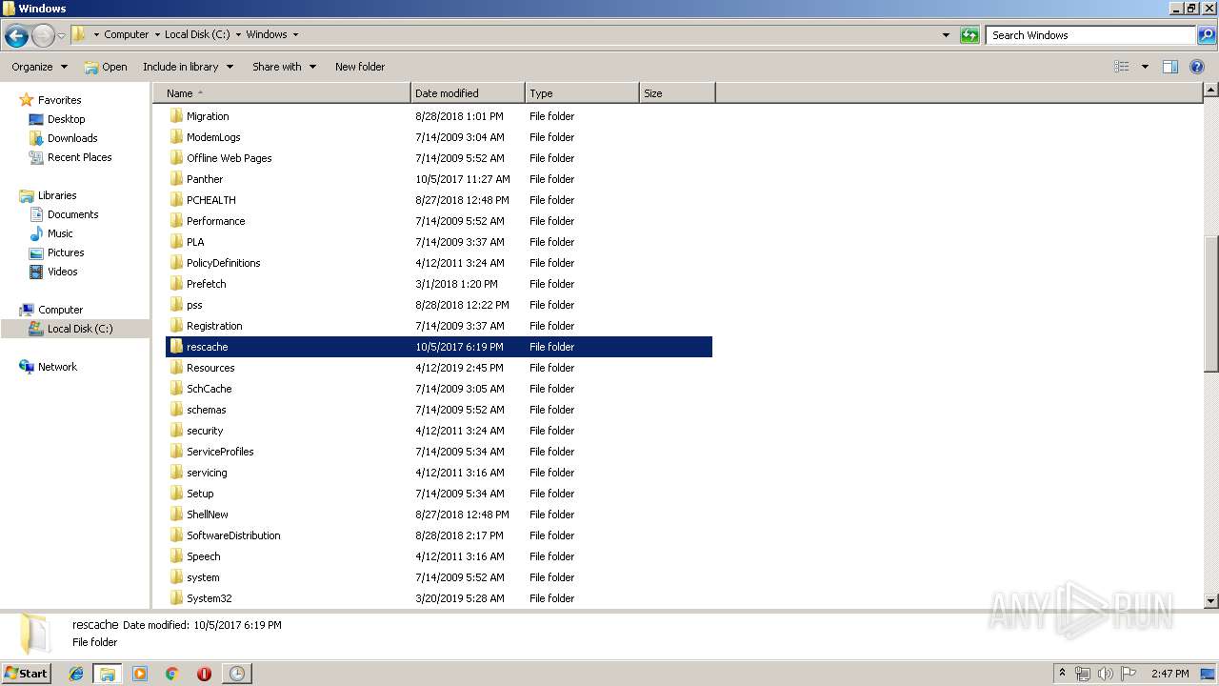Image resolution: width=1219 pixels, height=686 pixels.
Task: Open Desktop in Favorites
Action: click(x=66, y=119)
